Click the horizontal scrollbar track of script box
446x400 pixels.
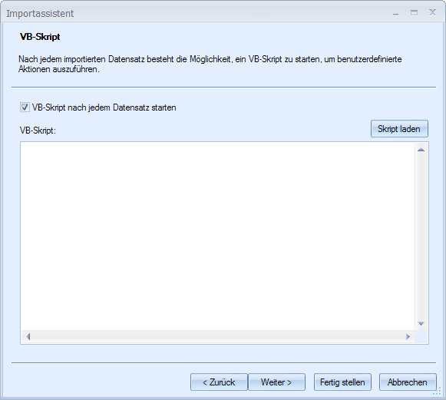[x=218, y=337]
